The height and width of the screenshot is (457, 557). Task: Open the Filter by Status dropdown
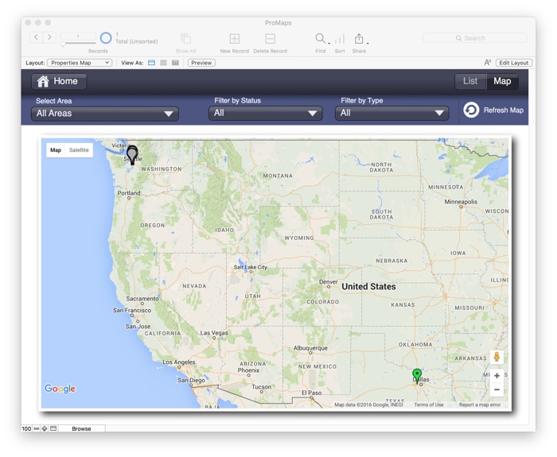[x=265, y=113]
